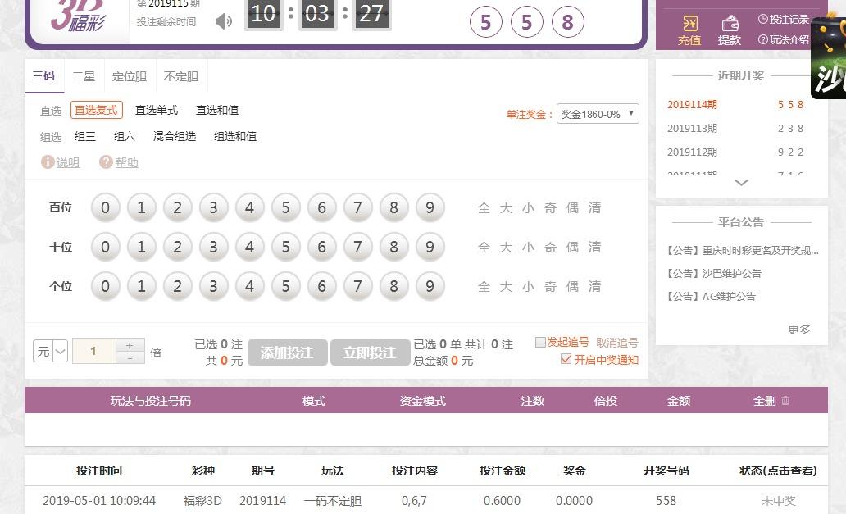Open the 元 currency unit dropdown
The width and height of the screenshot is (846, 514).
50,352
